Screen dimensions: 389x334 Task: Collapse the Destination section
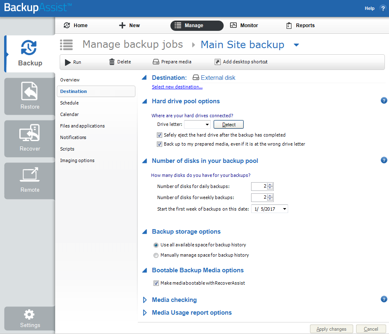pyautogui.click(x=144, y=78)
